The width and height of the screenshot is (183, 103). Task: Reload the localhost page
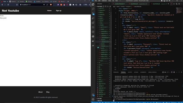(x=8, y=5)
